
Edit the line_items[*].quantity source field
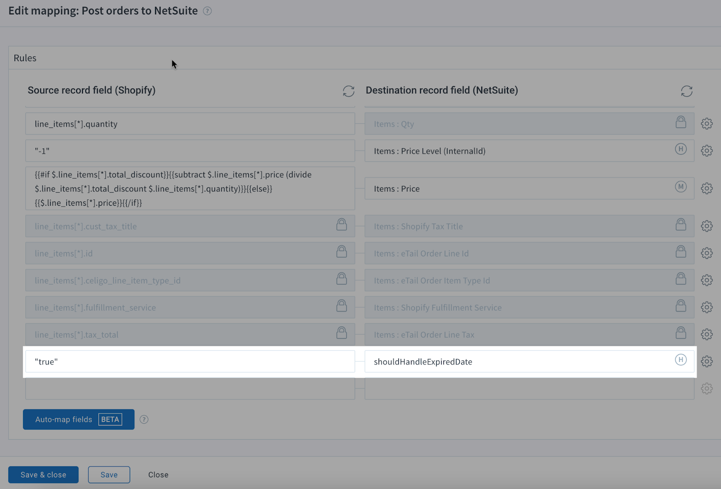(x=190, y=124)
